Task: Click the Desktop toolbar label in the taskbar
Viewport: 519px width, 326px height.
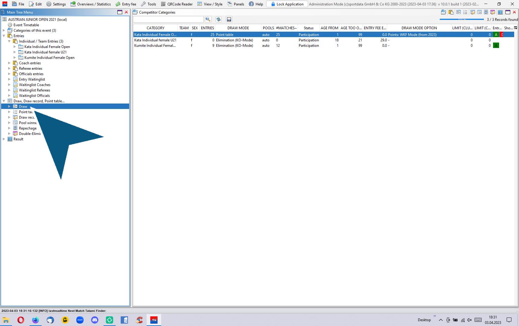Action: click(x=424, y=320)
